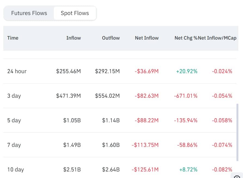The width and height of the screenshot is (243, 178).
Task: Click the -671.01% Net Chg value
Action: pyautogui.click(x=185, y=96)
